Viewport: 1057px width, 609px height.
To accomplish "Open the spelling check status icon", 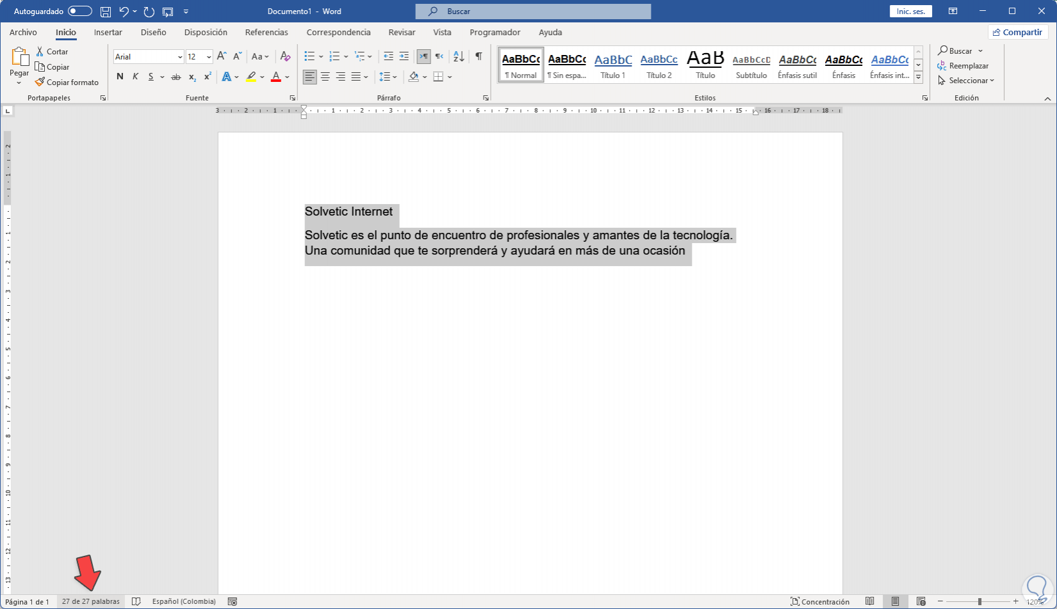I will point(136,601).
